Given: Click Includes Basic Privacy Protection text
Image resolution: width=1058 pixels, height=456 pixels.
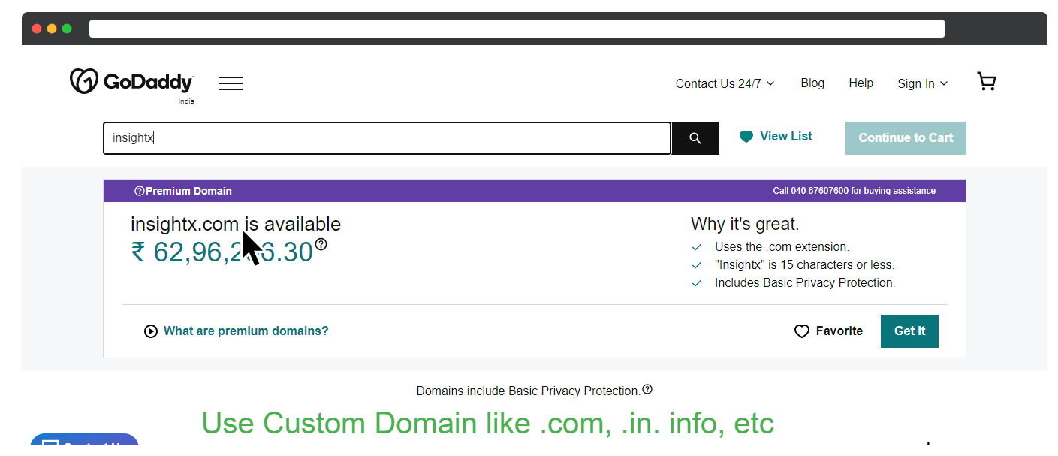Looking at the screenshot, I should (805, 283).
